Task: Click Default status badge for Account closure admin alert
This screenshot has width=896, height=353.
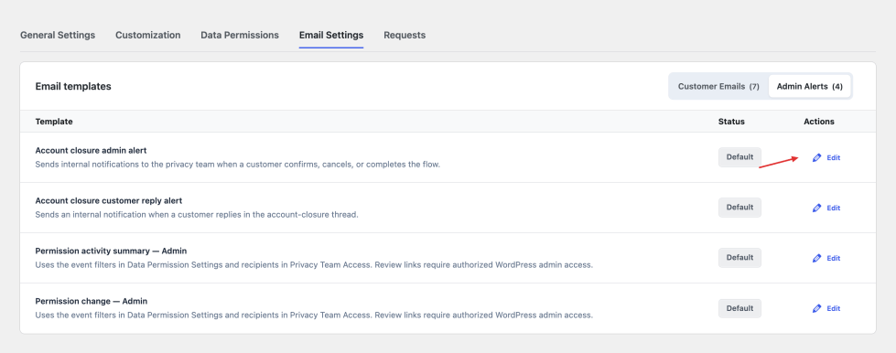Action: [x=740, y=157]
